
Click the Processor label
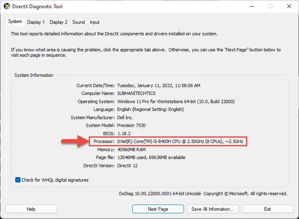104,141
